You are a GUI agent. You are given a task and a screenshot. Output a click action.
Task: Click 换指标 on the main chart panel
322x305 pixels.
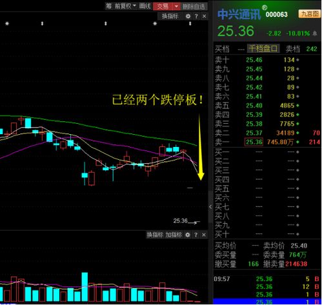coord(170,16)
